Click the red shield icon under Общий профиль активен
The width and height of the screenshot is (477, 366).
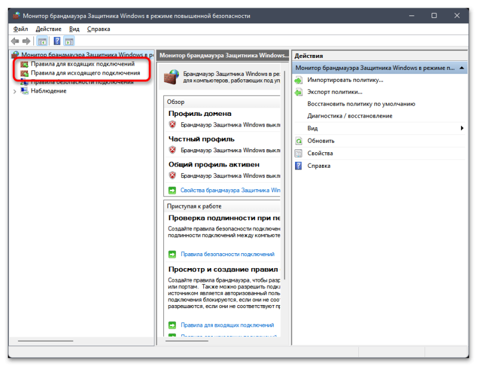click(172, 176)
